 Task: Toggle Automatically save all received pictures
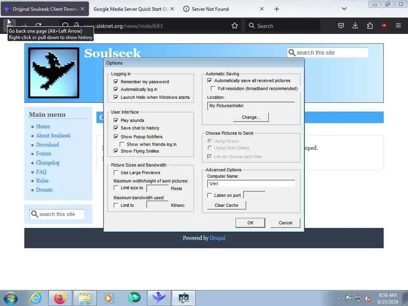(210, 80)
